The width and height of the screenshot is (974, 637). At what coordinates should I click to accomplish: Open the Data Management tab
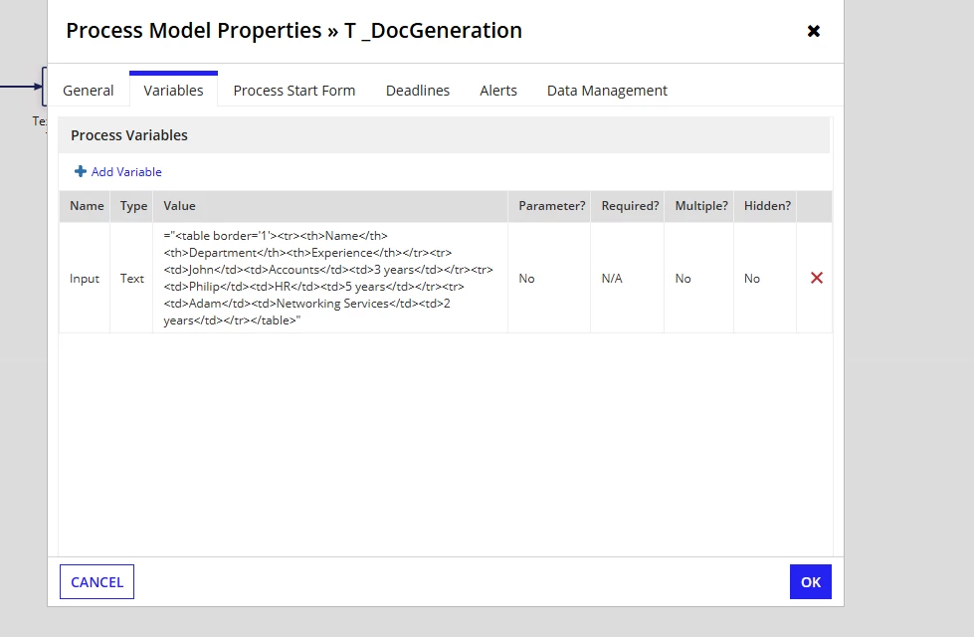click(x=607, y=91)
